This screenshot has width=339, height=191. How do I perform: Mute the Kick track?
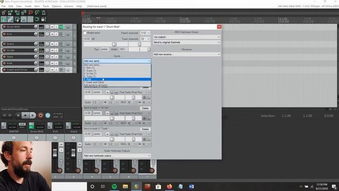[x=52, y=34]
